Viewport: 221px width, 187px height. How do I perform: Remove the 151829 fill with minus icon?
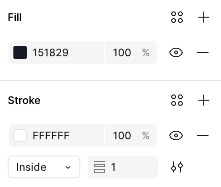[x=203, y=52]
